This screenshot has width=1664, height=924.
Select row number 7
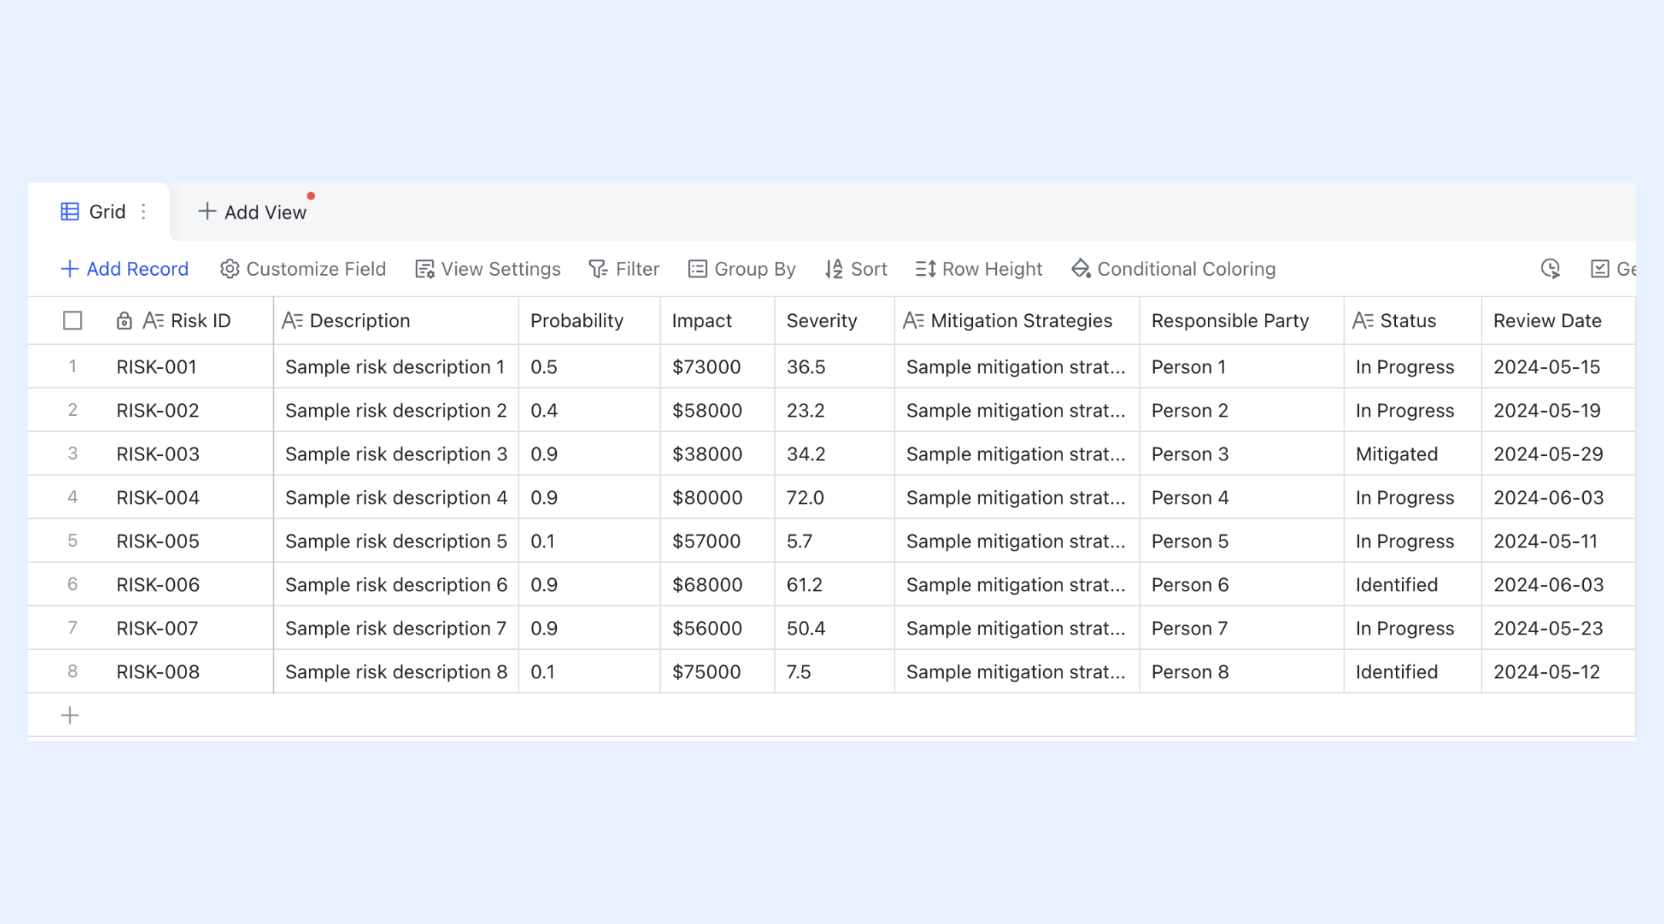[72, 628]
